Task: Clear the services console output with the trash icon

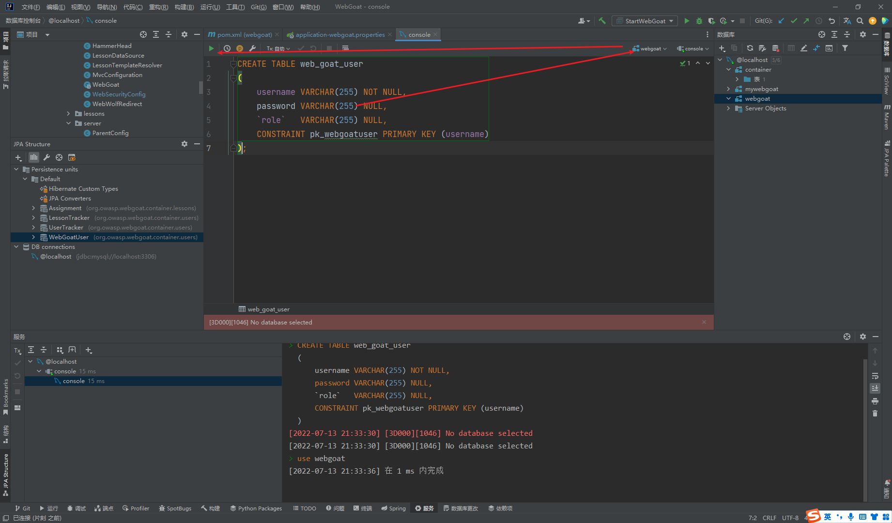Action: point(875,413)
